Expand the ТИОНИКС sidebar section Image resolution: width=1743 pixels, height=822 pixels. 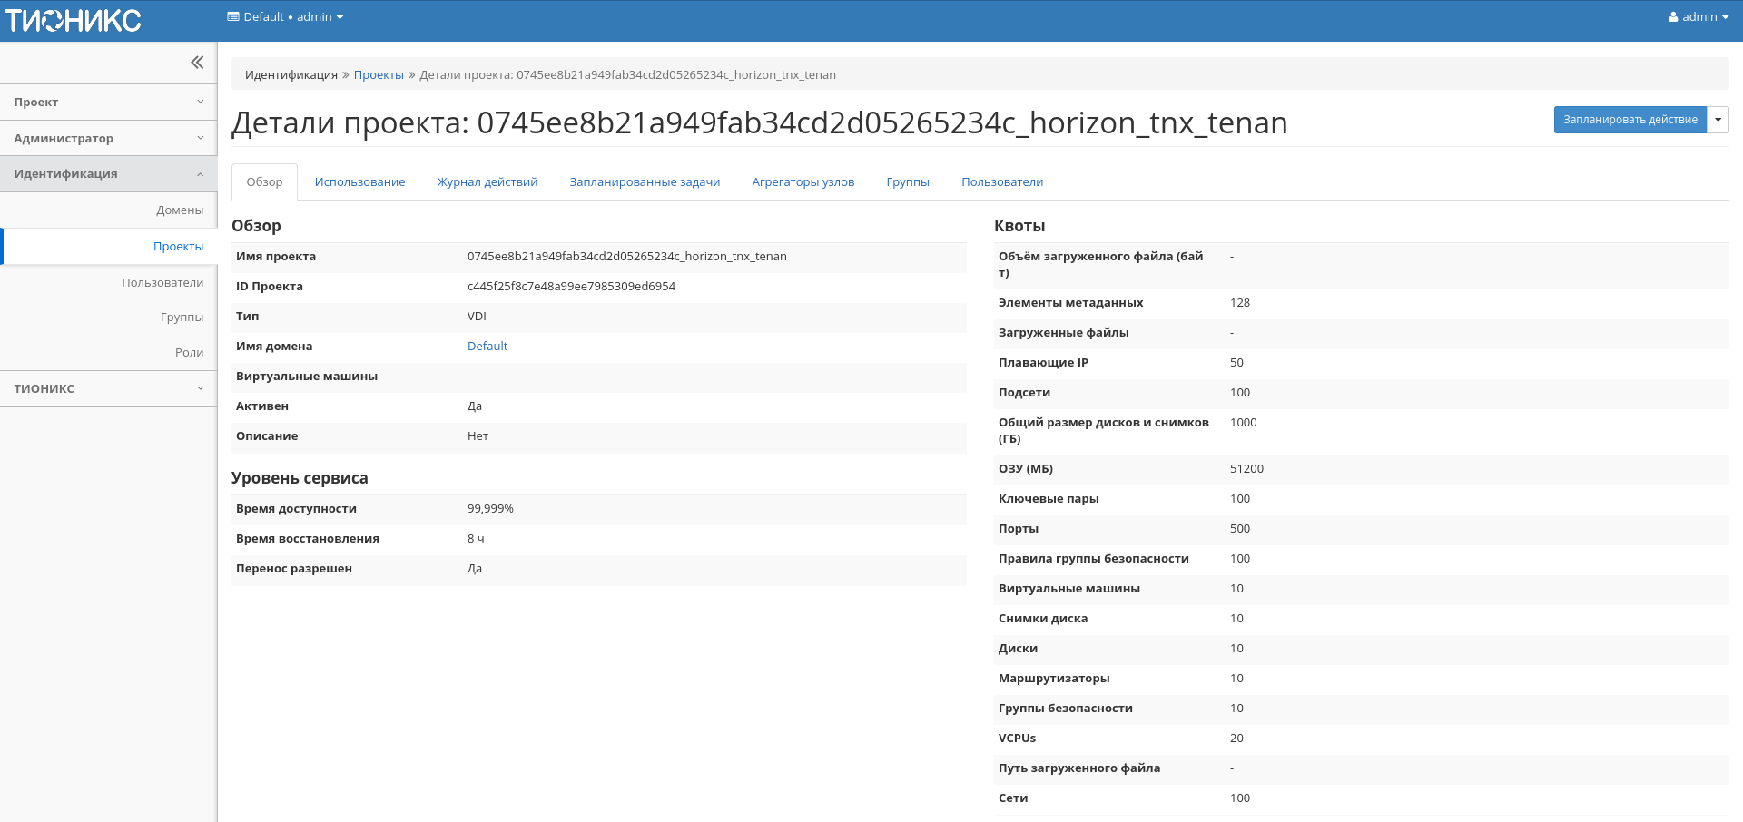[108, 389]
